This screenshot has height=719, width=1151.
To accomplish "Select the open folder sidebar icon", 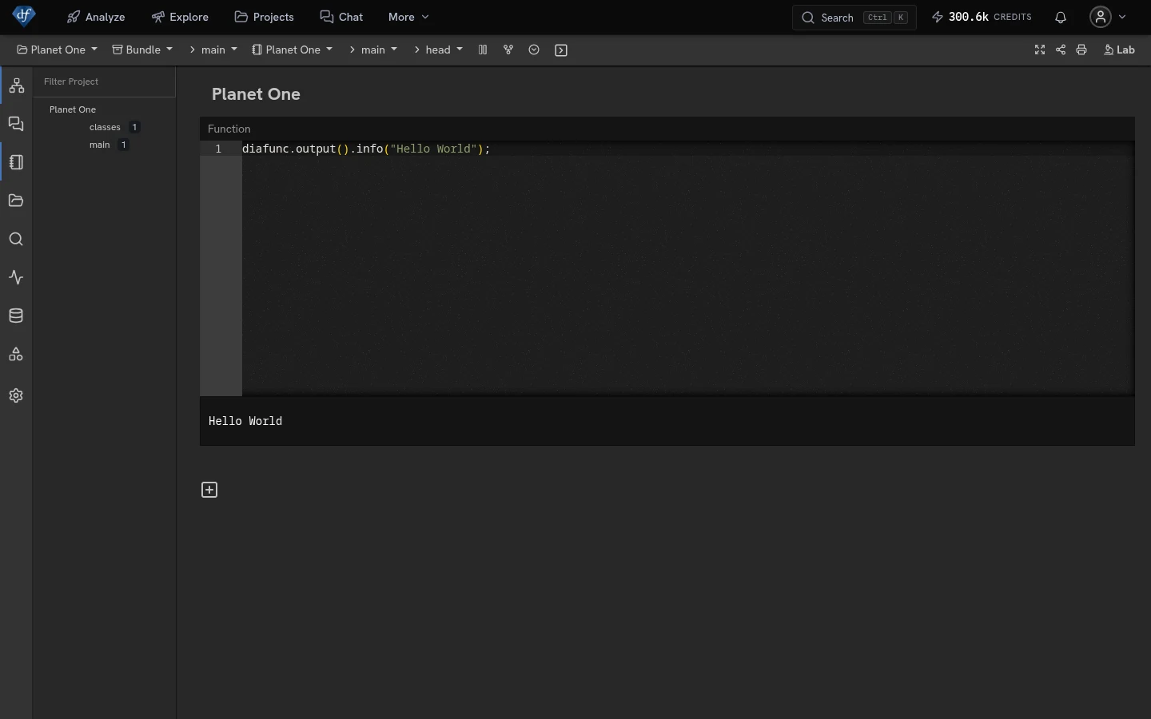I will (16, 201).
